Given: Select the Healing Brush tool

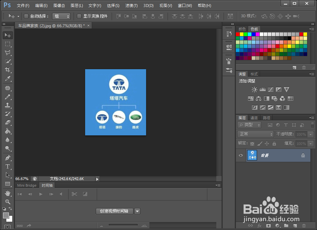Looking at the screenshot, I should [8, 88].
